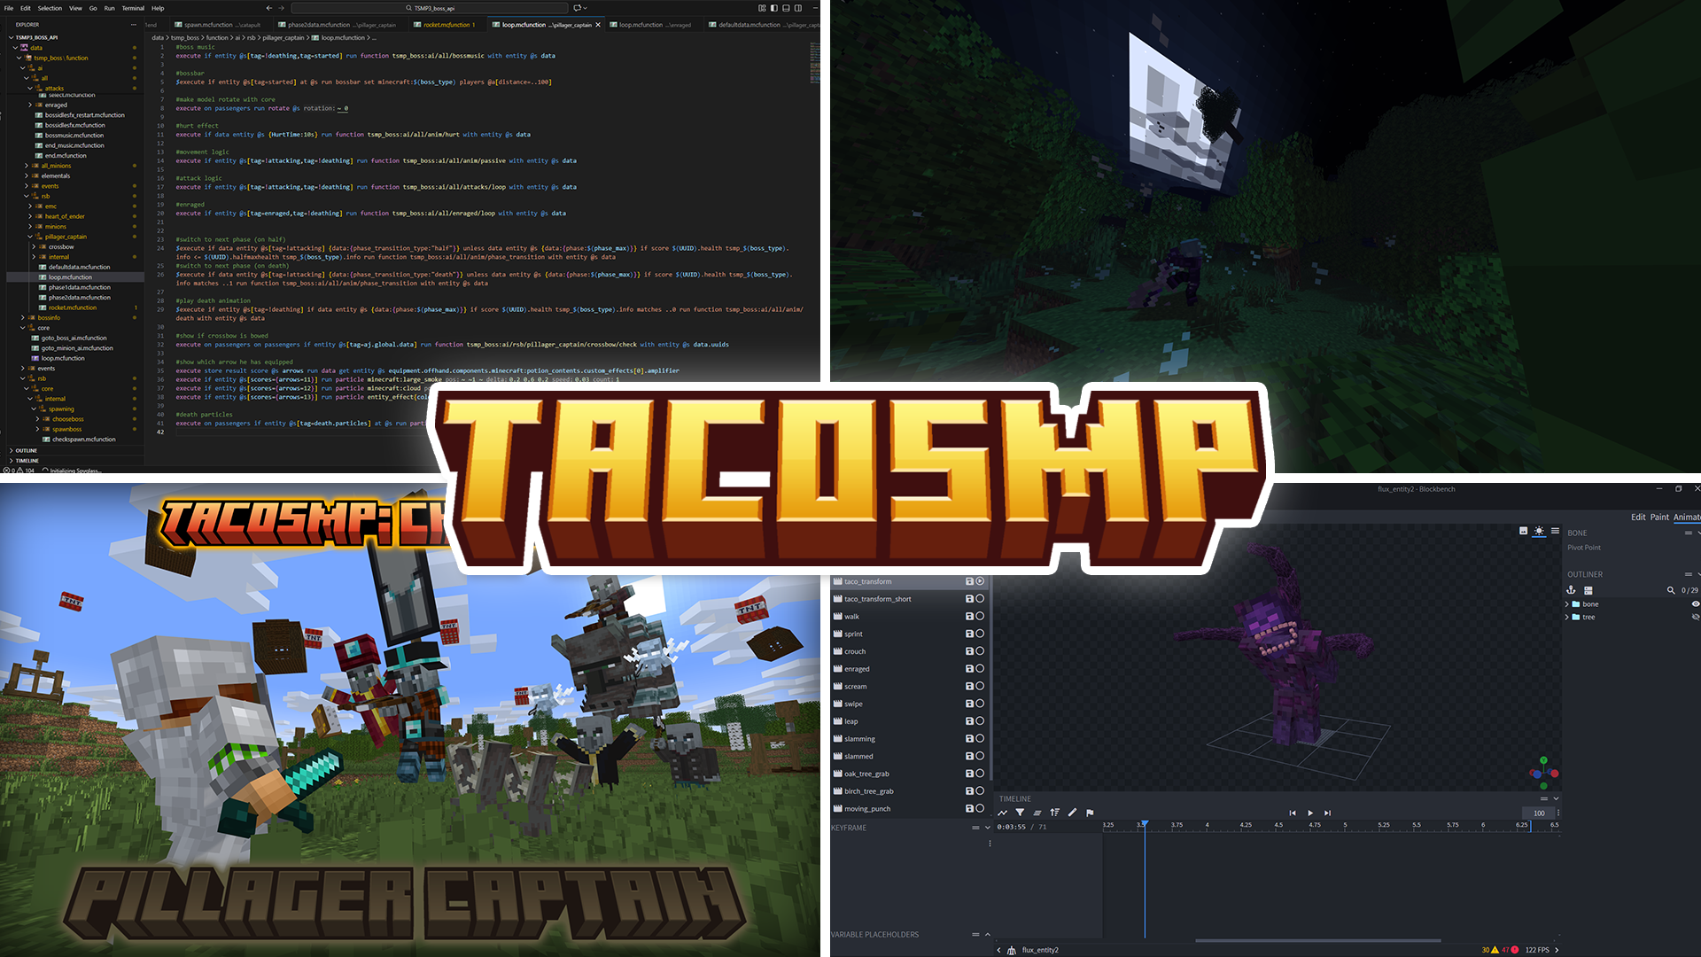The image size is (1701, 957).
Task: Open the File menu in VS Code
Action: [x=9, y=8]
